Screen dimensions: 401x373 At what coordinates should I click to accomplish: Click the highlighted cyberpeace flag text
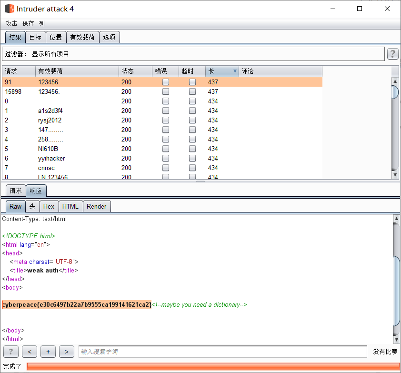coord(77,304)
